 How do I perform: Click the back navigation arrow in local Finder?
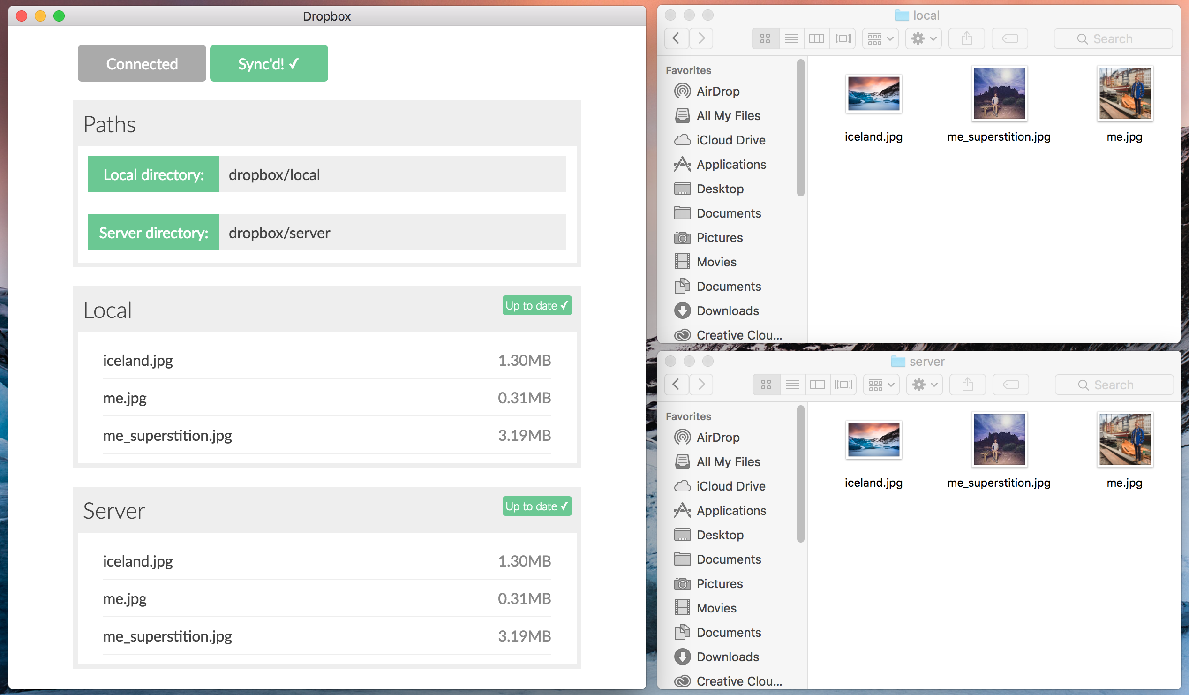(x=677, y=38)
